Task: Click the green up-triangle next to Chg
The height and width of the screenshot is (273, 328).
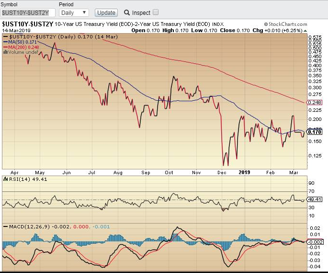Action: click(305, 31)
